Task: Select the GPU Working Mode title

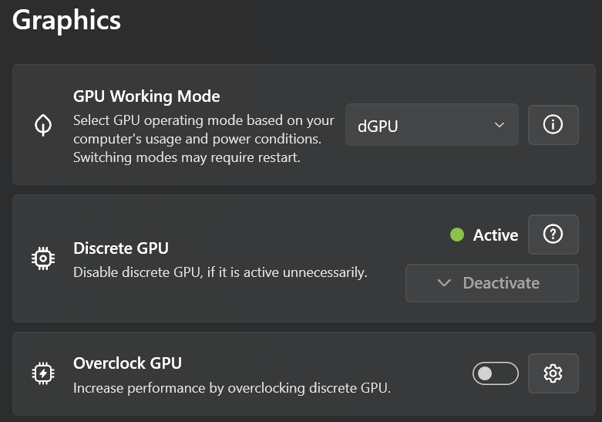Action: pyautogui.click(x=146, y=96)
